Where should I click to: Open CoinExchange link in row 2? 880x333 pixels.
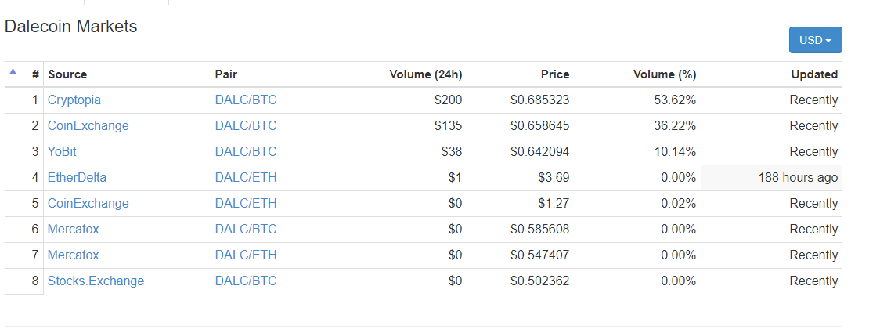(88, 126)
